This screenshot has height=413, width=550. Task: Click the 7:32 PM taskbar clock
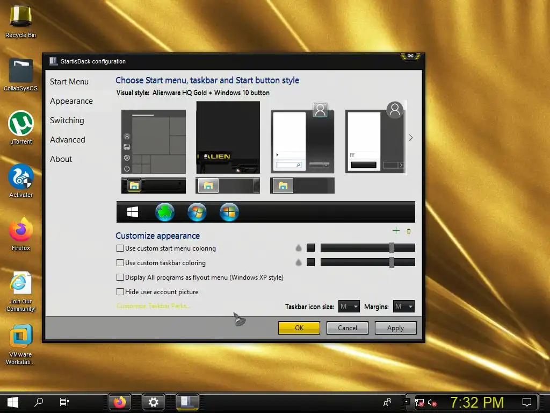point(477,402)
